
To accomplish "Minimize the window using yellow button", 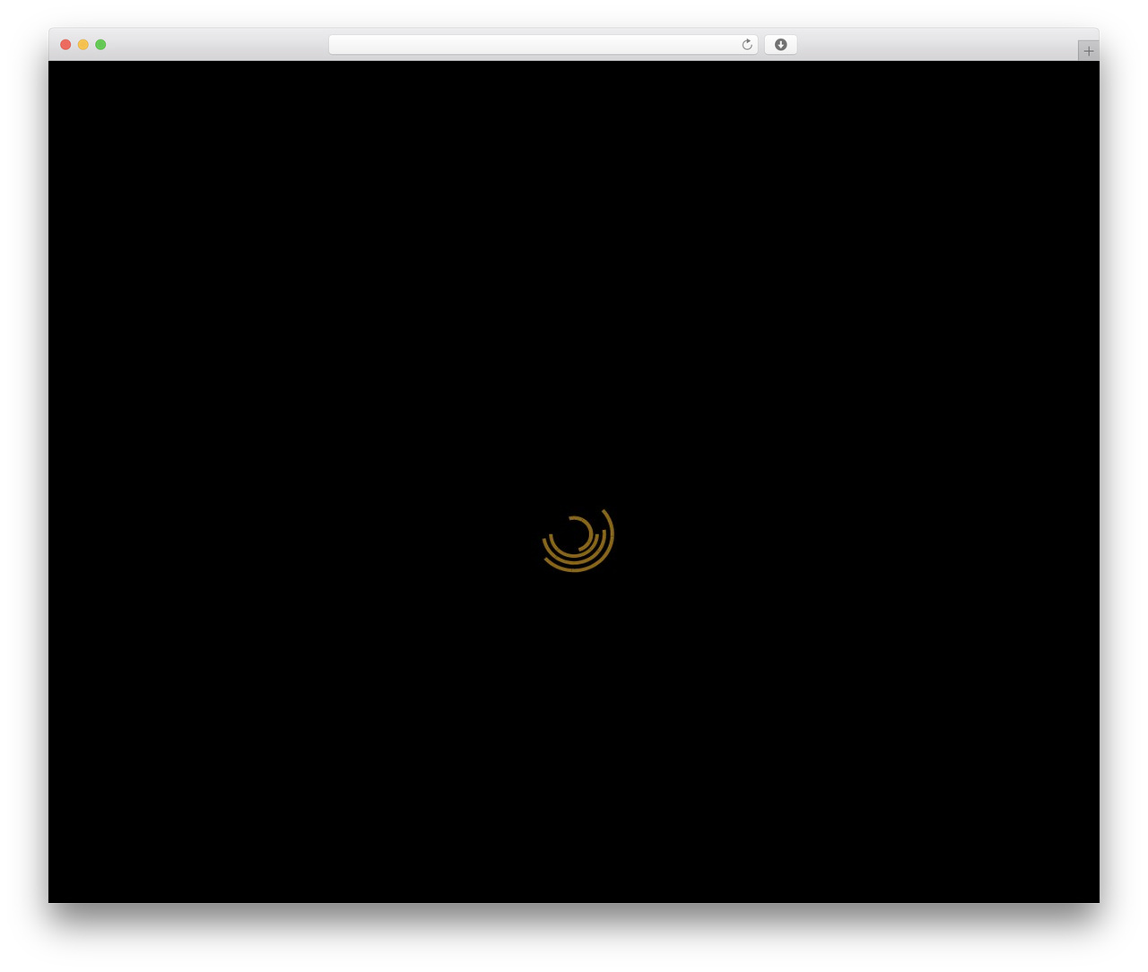I will pos(83,45).
